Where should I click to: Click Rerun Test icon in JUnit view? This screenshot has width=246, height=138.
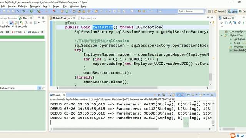pos(22,23)
